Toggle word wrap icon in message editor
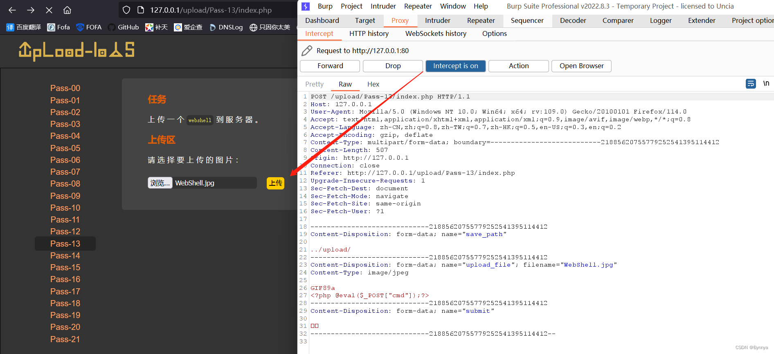 tap(751, 84)
